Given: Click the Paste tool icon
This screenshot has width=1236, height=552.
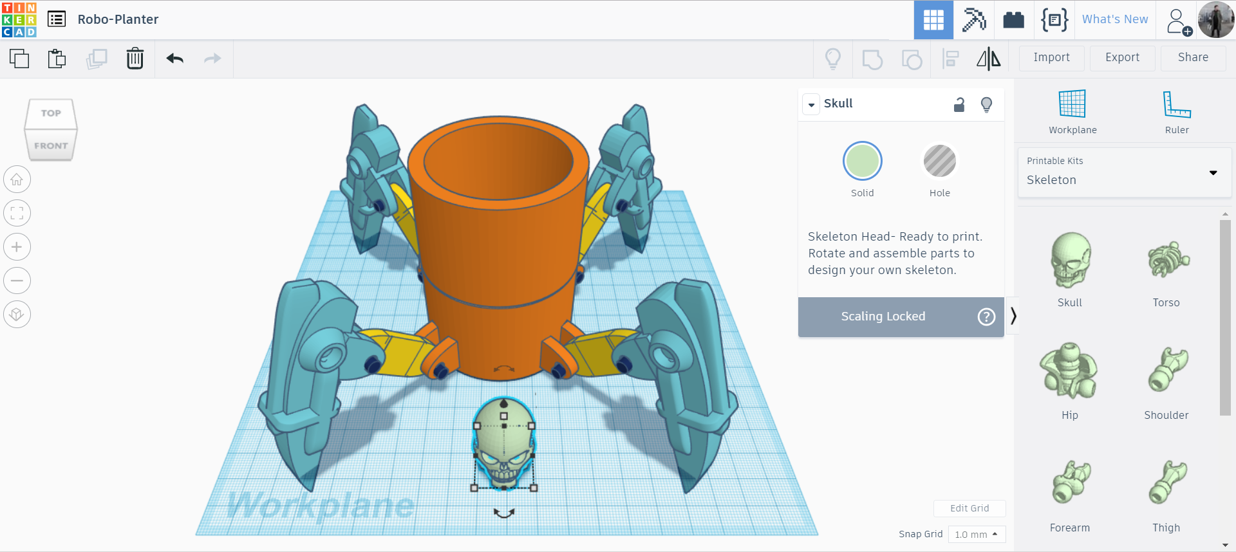Looking at the screenshot, I should pos(57,59).
